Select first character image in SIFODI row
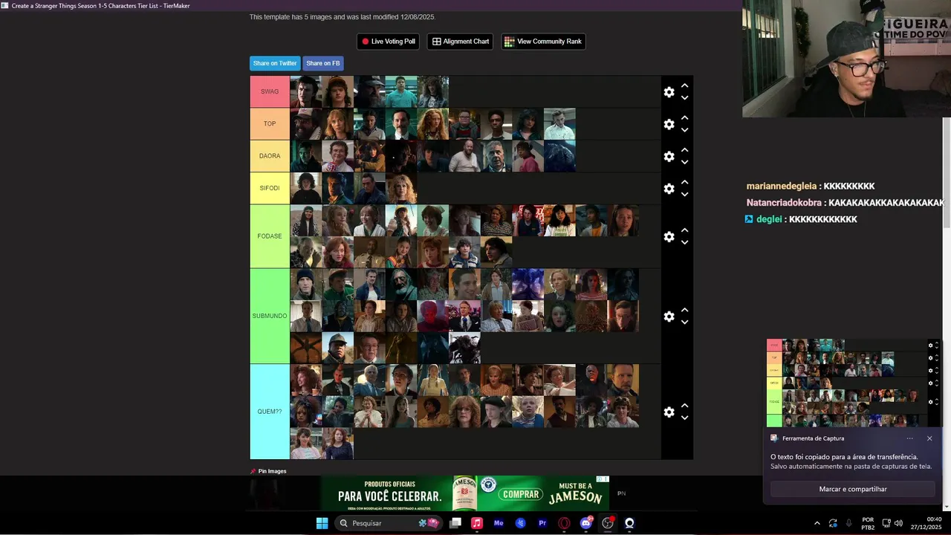Screen dimensions: 951x535 point(305,189)
